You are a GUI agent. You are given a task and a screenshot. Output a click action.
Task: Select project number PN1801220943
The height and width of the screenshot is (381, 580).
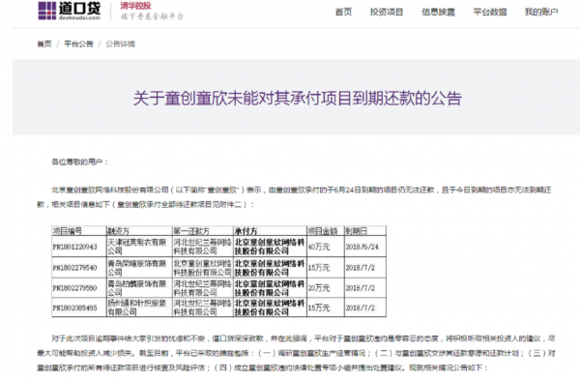pyautogui.click(x=74, y=247)
